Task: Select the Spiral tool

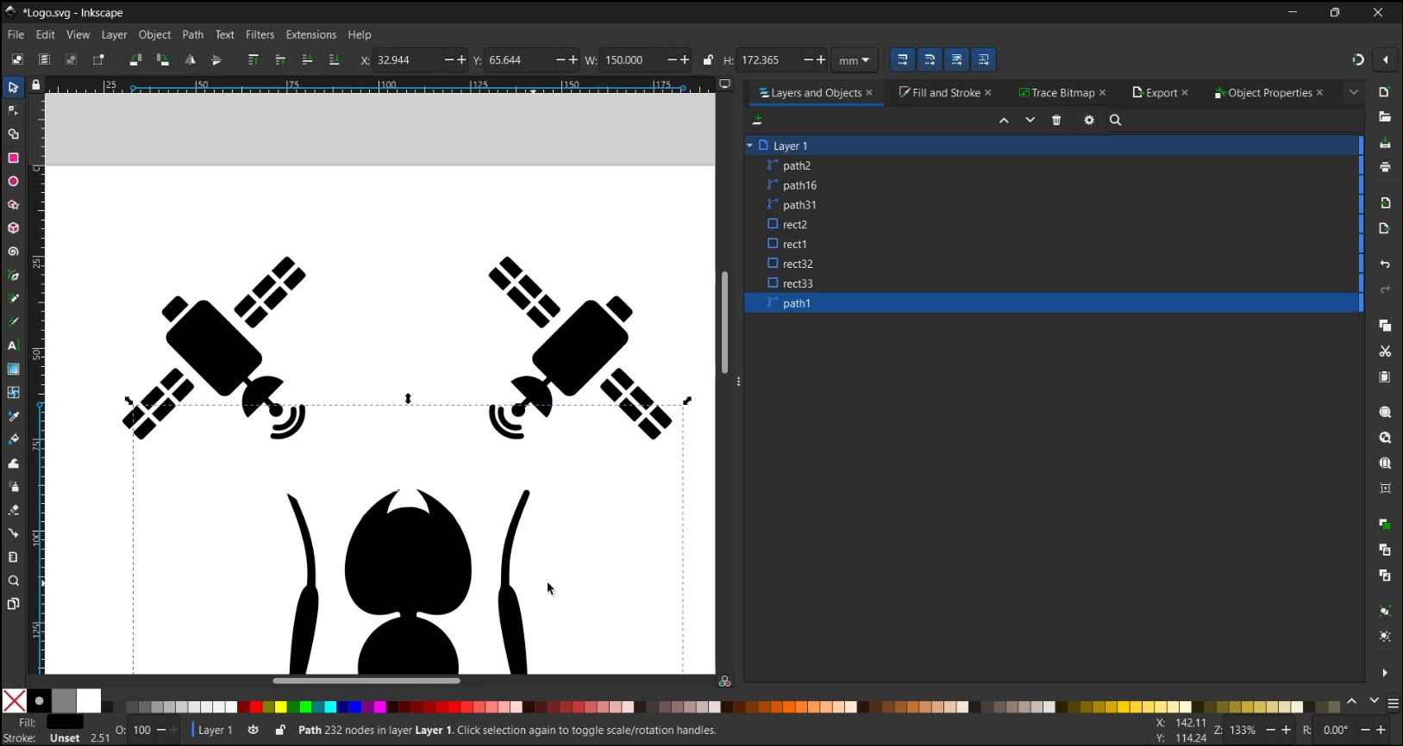Action: [x=13, y=252]
